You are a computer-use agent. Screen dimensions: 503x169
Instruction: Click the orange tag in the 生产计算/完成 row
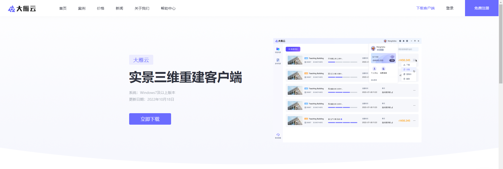(306, 119)
